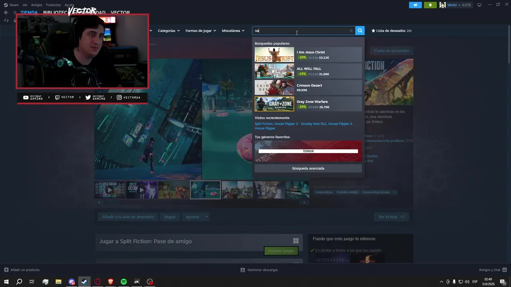The image size is (511, 287).
Task: Open Gestionar descargas
Action: click(259, 270)
